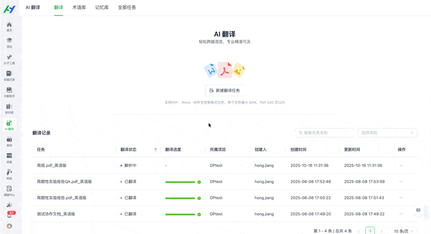Open the Equipment (设备) sidebar icon
The height and width of the screenshot is (234, 431).
click(9, 158)
